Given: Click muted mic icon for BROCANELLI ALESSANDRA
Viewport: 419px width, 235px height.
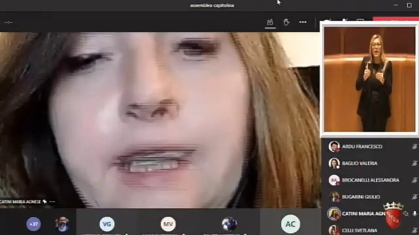Looking at the screenshot, I should [414, 180].
